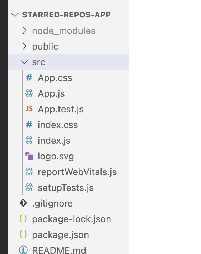Viewport: 201px width, 254px height.
Task: Click the CSS hash icon beside index.css
Action: click(29, 125)
